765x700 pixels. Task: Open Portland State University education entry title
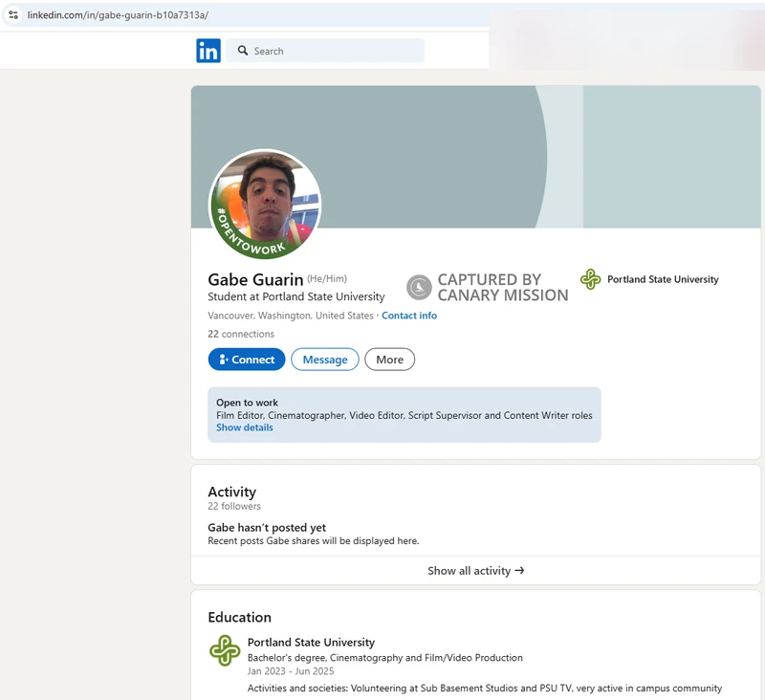pyautogui.click(x=311, y=643)
